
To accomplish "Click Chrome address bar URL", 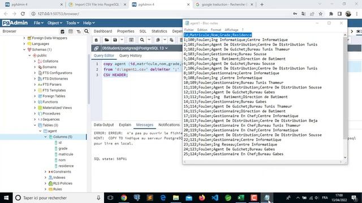I will (58, 14).
